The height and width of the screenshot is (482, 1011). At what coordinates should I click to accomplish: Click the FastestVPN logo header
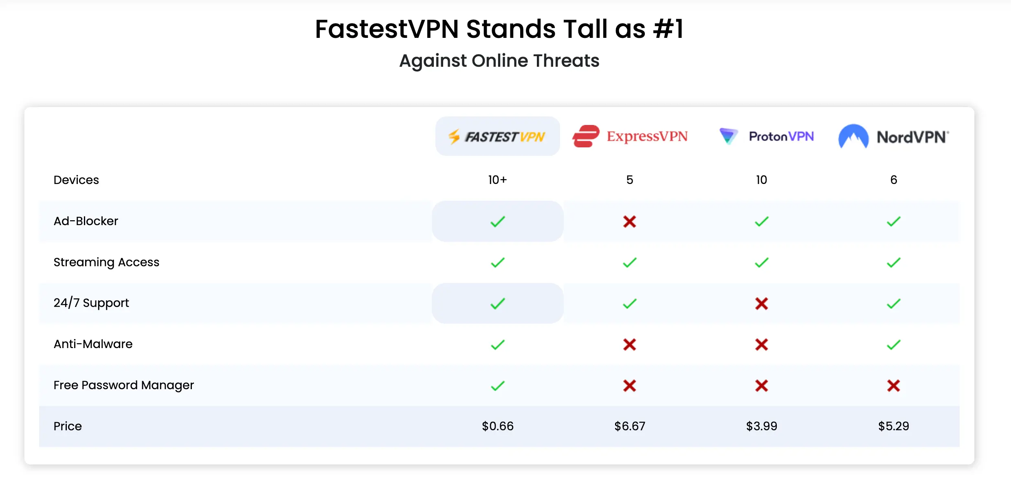[497, 136]
